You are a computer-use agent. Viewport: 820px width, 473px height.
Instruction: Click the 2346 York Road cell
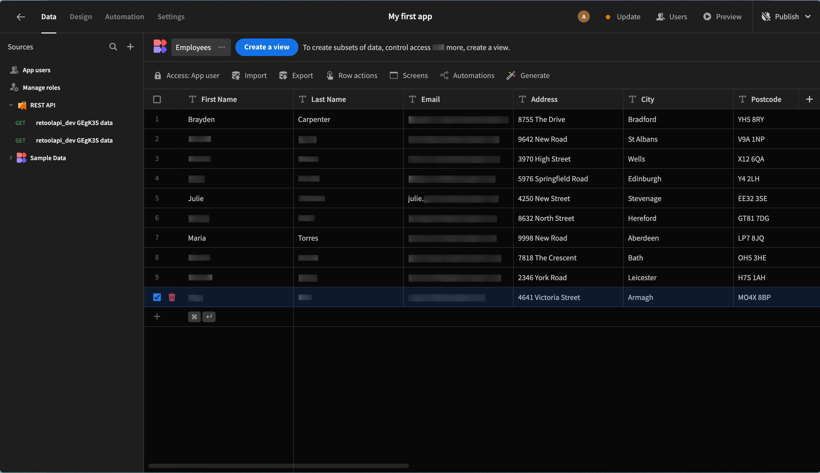[568, 278]
